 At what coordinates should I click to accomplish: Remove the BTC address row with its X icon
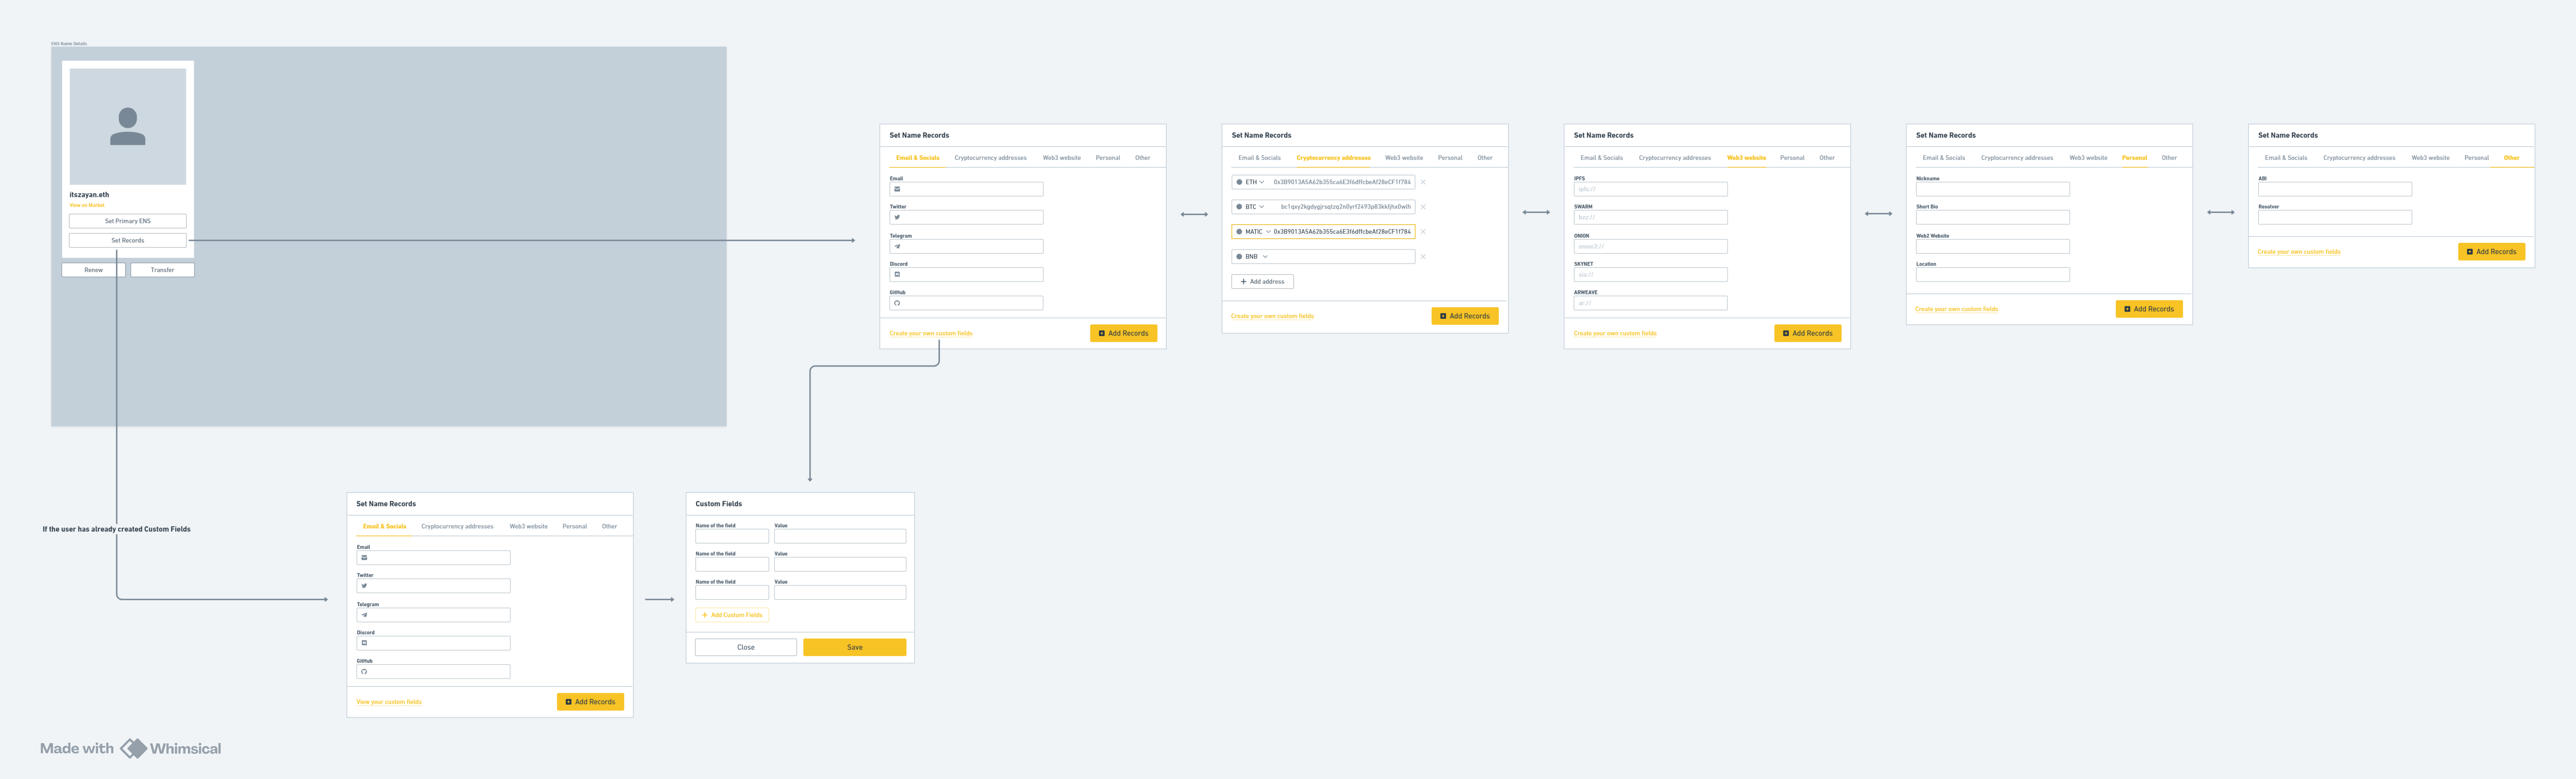1423,207
